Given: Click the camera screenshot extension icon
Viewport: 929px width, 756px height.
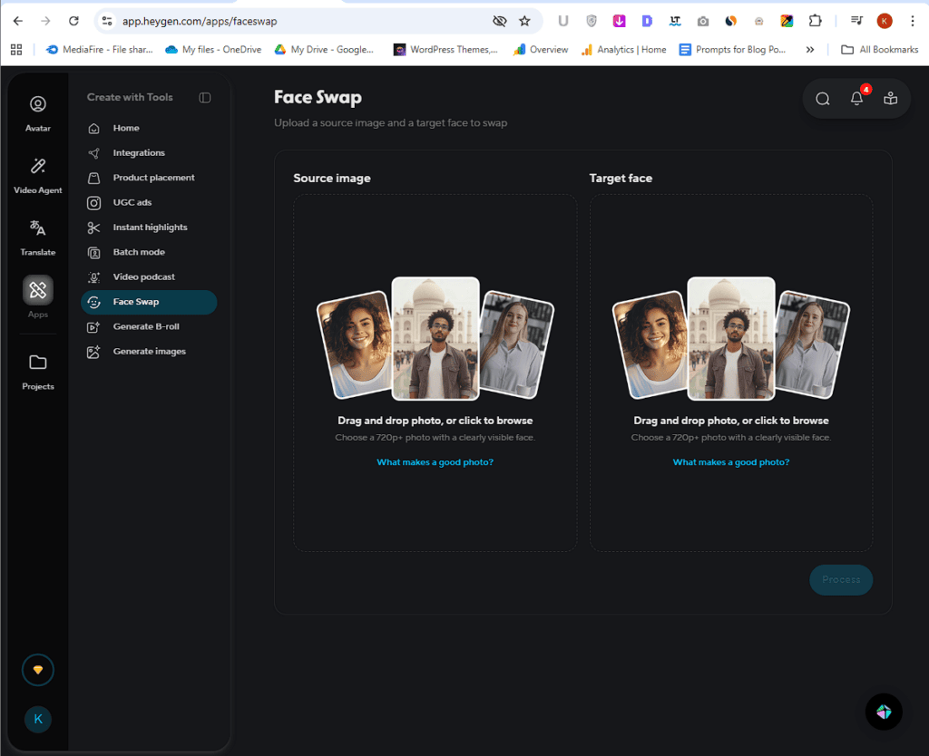Looking at the screenshot, I should [703, 22].
